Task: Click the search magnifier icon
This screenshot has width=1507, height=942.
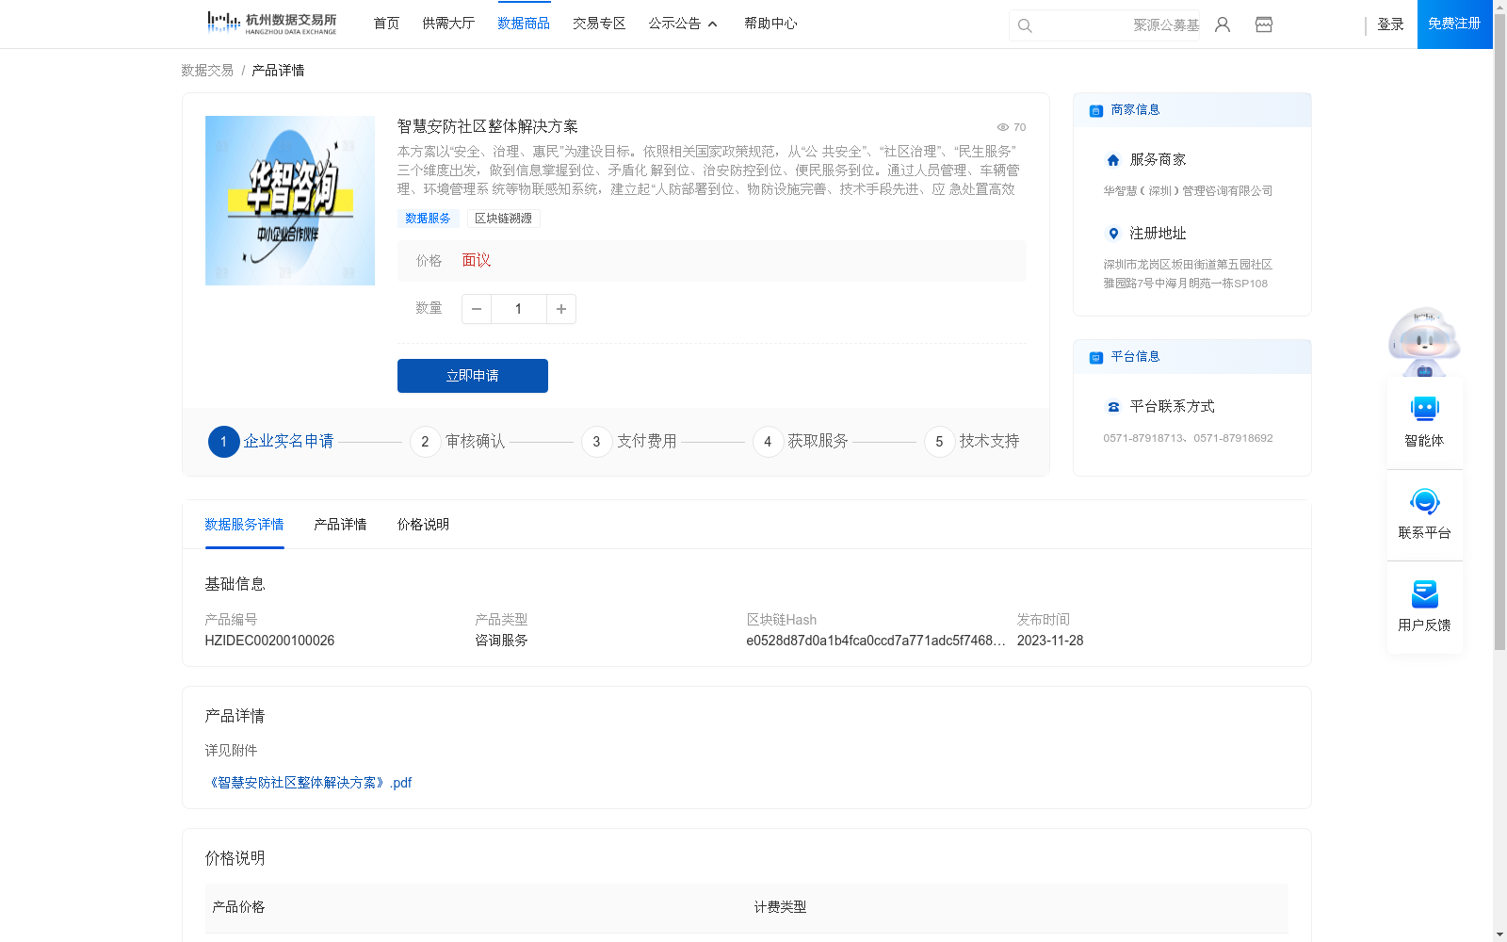Action: coord(1025,25)
